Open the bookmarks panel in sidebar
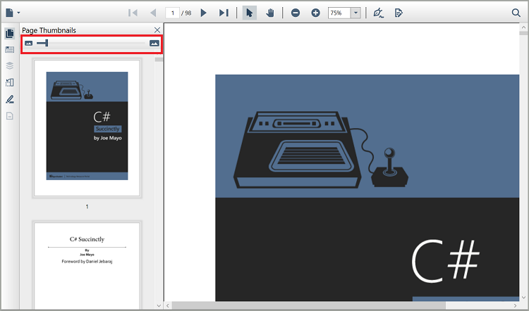Screen dimensions: 529x311 point(10,50)
